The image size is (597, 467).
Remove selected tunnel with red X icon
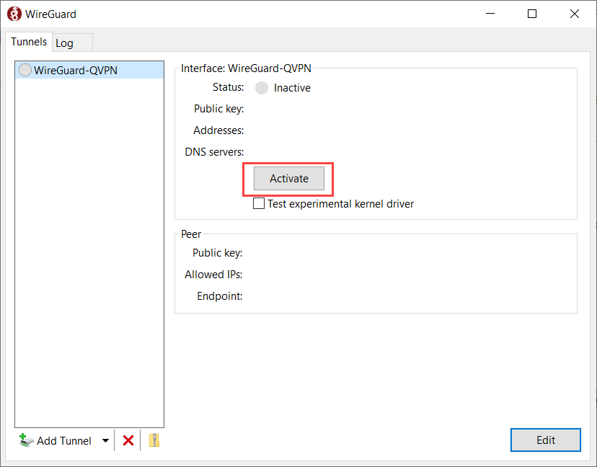pos(128,440)
